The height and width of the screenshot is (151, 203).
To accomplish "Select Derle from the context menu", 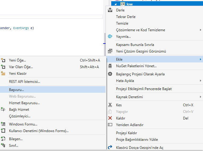I will [x=155, y=10].
